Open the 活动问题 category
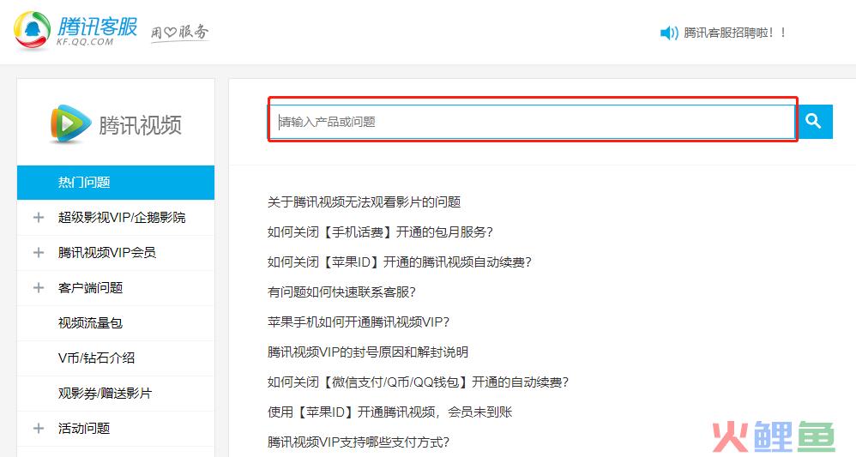Screen dimensions: 856x457 click(x=84, y=429)
